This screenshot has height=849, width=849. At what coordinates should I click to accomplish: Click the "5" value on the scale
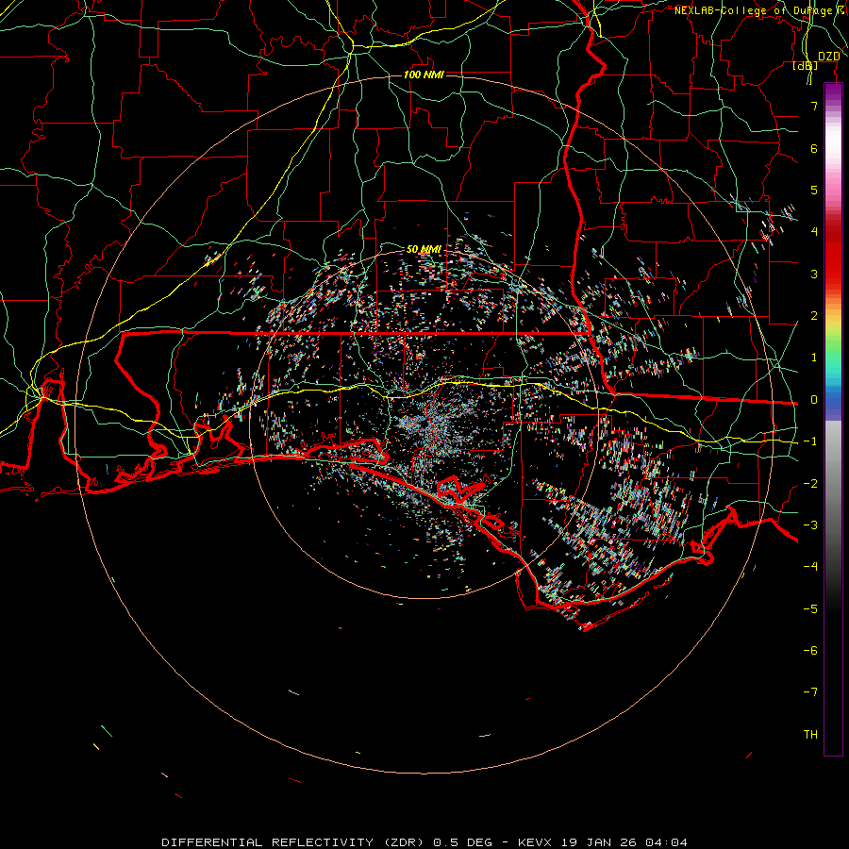point(814,190)
